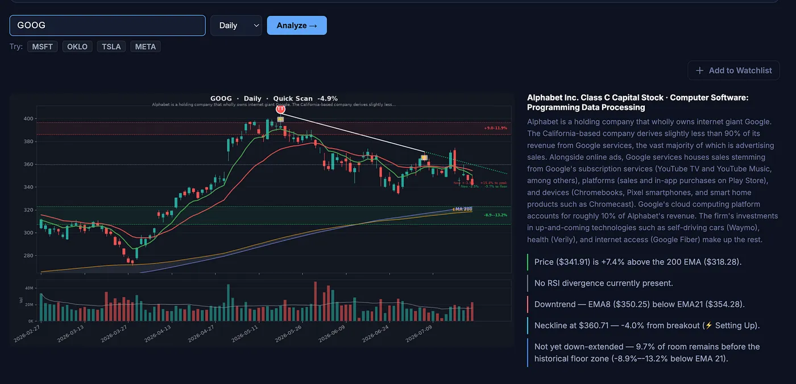
Task: Click the '400' price axis label
Action: pos(28,119)
